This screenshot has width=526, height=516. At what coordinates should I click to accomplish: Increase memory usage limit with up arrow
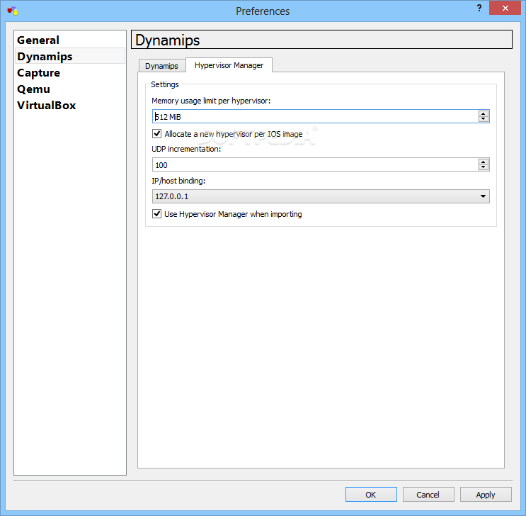pos(483,113)
